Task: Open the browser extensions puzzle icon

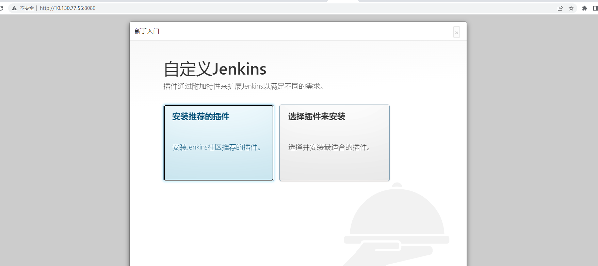Action: (585, 8)
